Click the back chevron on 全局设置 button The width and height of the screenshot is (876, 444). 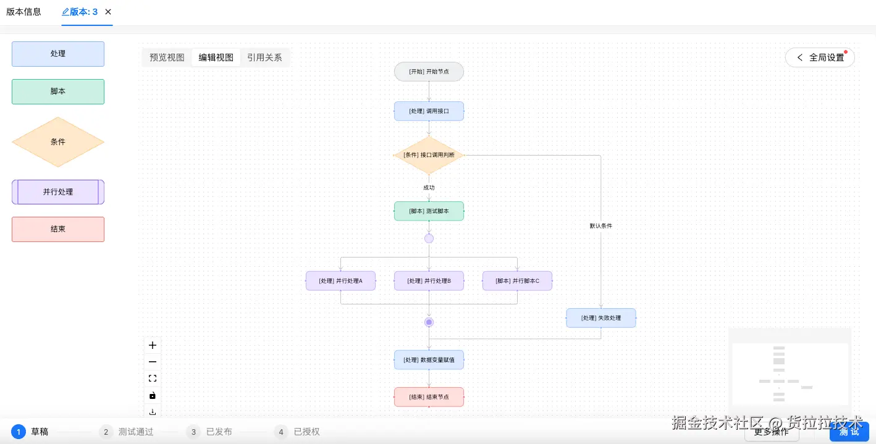[x=800, y=57]
